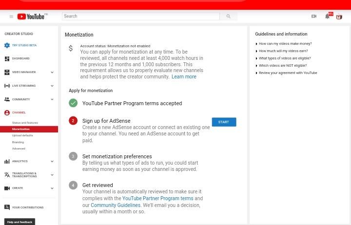351x225 pixels.
Task: Expand 'How can my videos make money?'
Action: pos(284,44)
